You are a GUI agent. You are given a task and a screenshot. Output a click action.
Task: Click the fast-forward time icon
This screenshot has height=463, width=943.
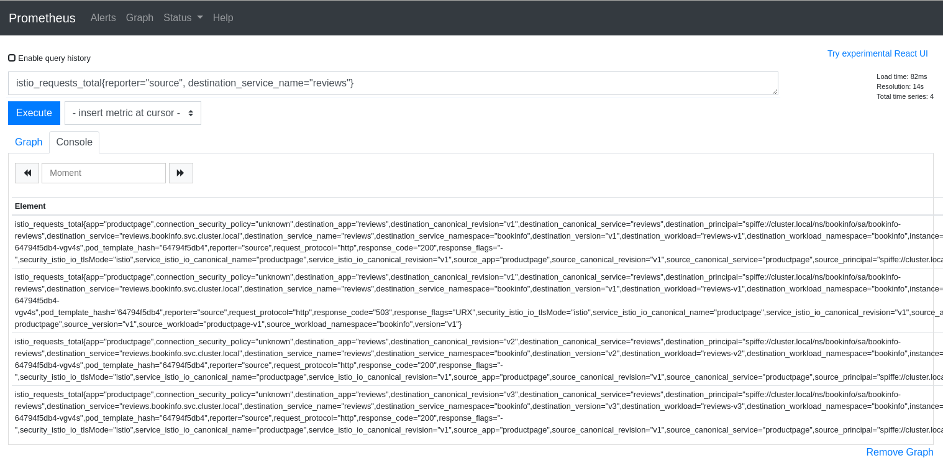click(181, 173)
